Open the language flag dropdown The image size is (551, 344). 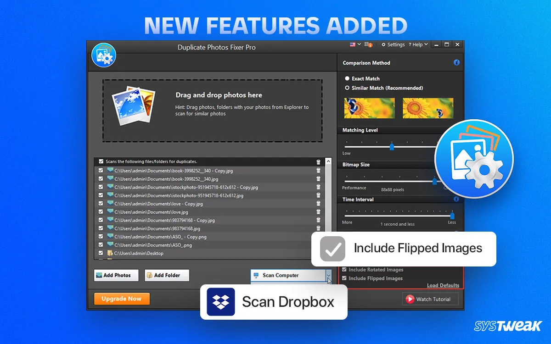coord(355,44)
